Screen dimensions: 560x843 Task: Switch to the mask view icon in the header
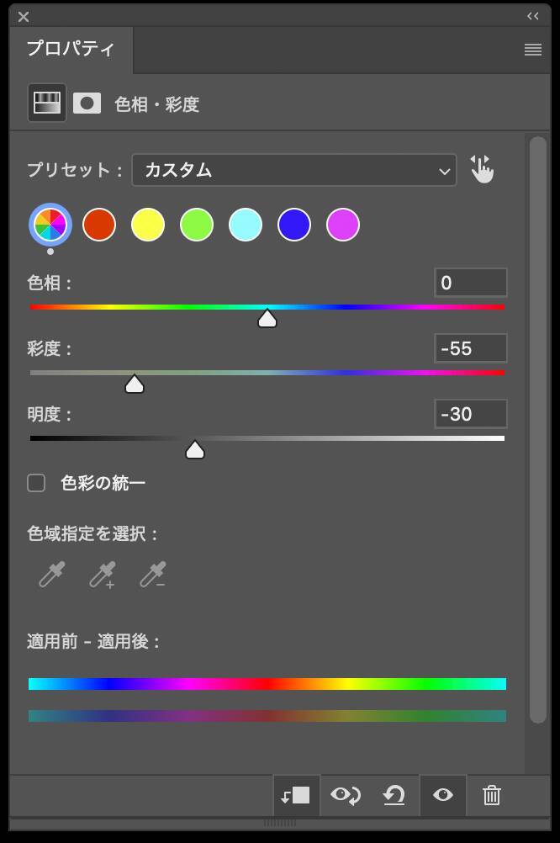[87, 103]
